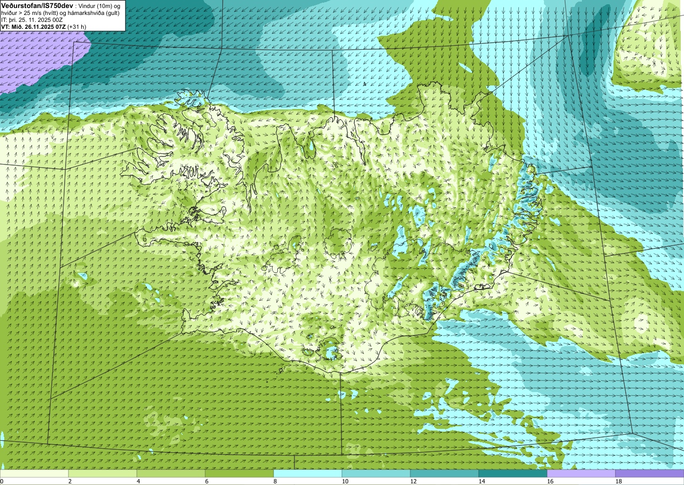Pick the teal 12–14 m/s legend swatch
684x485 pixels.
tap(445, 473)
